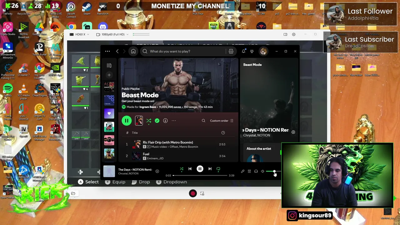Take a screenshot in the capture window
The height and width of the screenshot is (225, 400).
202,194
